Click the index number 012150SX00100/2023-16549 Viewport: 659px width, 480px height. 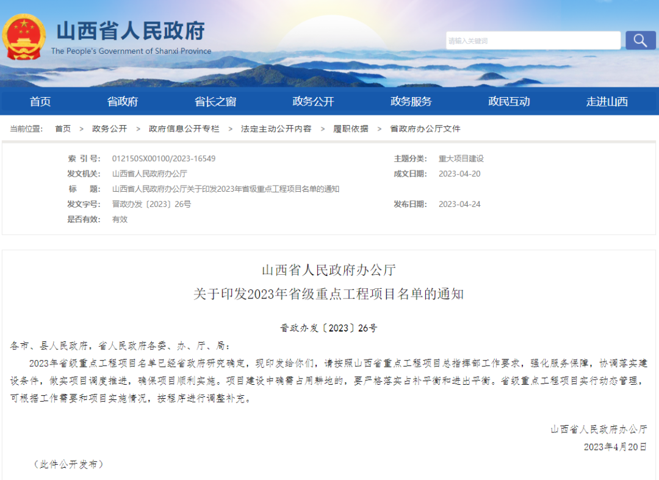pos(164,159)
